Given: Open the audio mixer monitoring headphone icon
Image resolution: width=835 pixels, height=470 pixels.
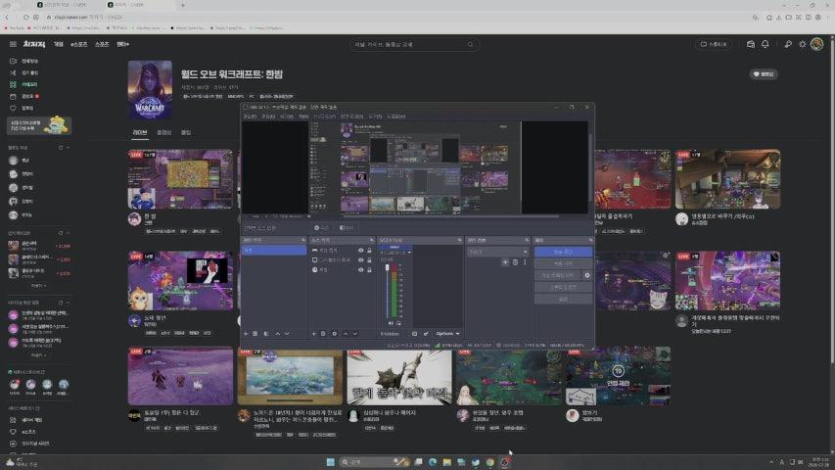Looking at the screenshot, I should pos(398,323).
